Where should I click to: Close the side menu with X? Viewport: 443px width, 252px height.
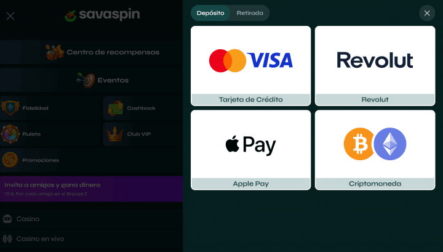(x=10, y=16)
